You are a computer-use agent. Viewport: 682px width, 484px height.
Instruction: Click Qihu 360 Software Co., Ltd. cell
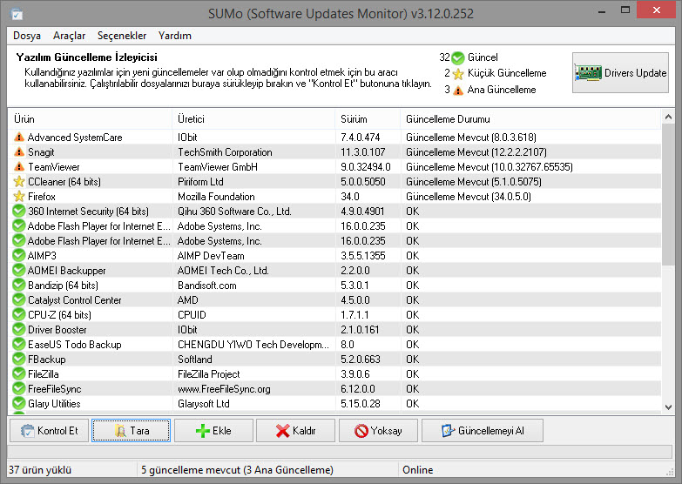(x=234, y=212)
